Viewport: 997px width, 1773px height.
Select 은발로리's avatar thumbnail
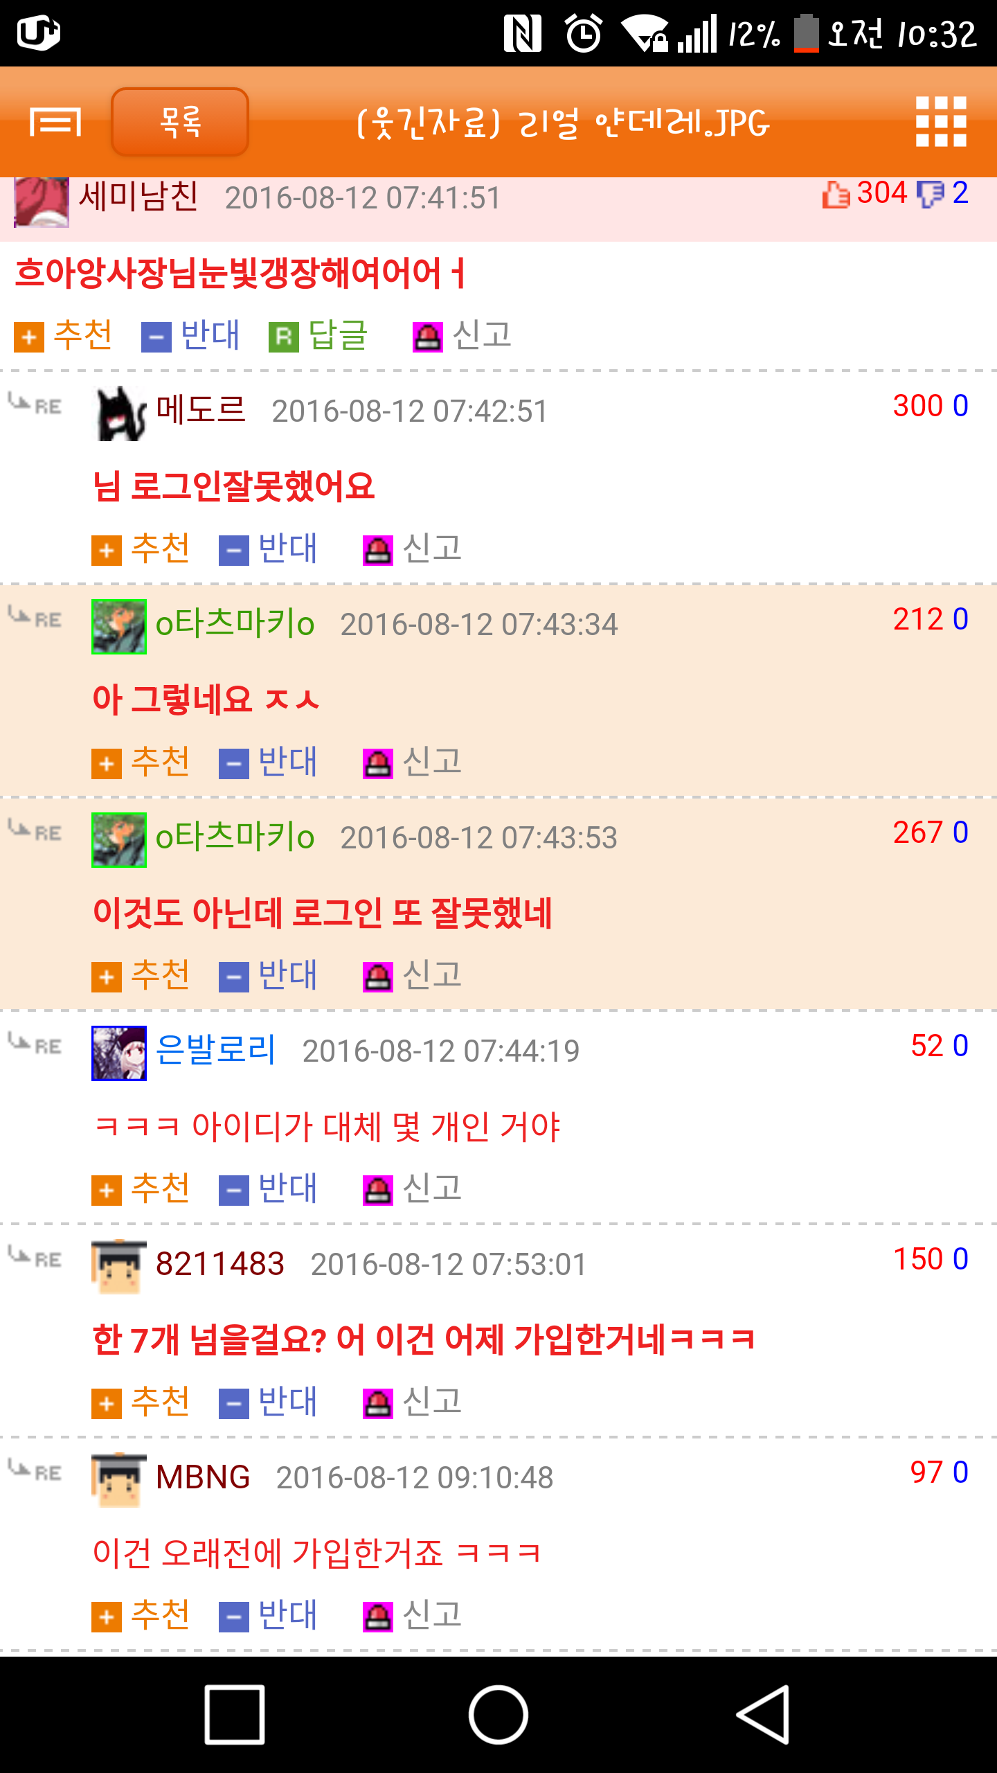[119, 1053]
